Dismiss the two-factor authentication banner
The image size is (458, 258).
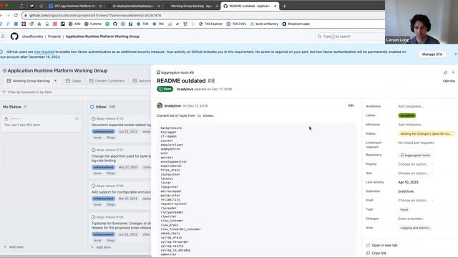pos(455,54)
